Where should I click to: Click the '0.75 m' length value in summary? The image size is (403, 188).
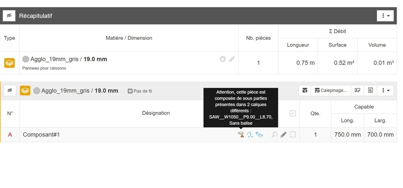(305, 63)
